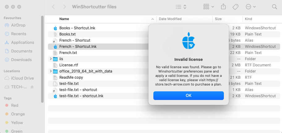Select the Red tag in sidebar
Screen dimensions: 282x133
pos(15,105)
